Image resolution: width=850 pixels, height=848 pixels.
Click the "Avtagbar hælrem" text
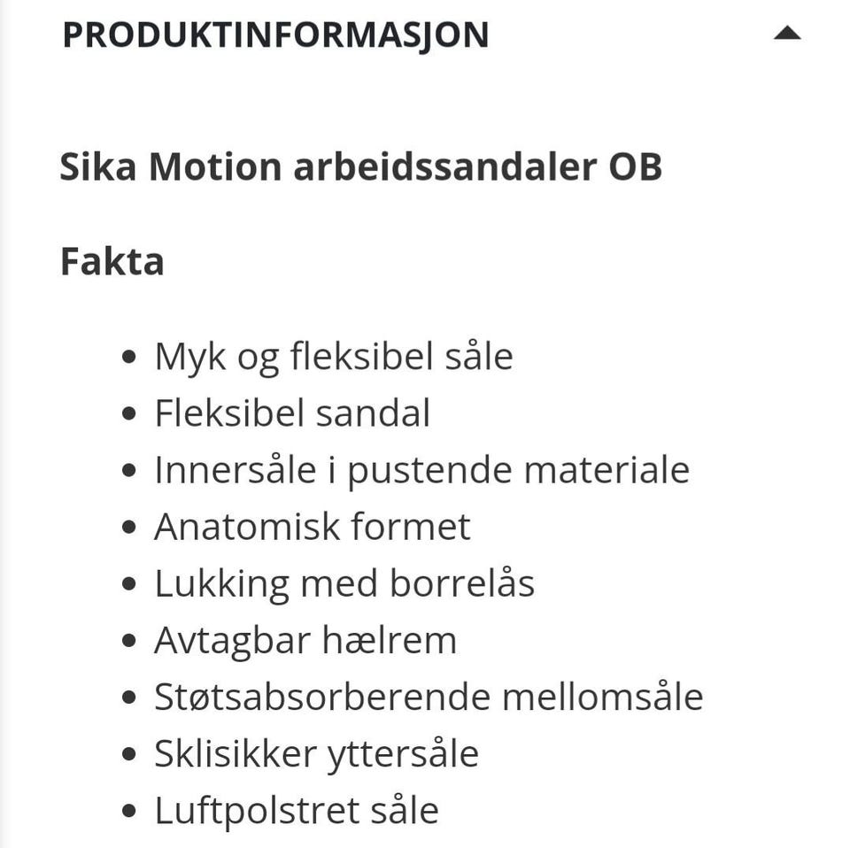[305, 640]
